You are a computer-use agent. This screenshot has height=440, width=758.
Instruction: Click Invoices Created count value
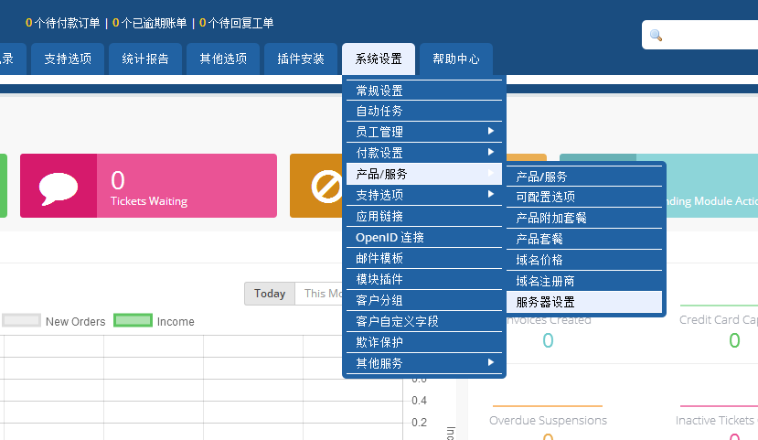click(548, 340)
